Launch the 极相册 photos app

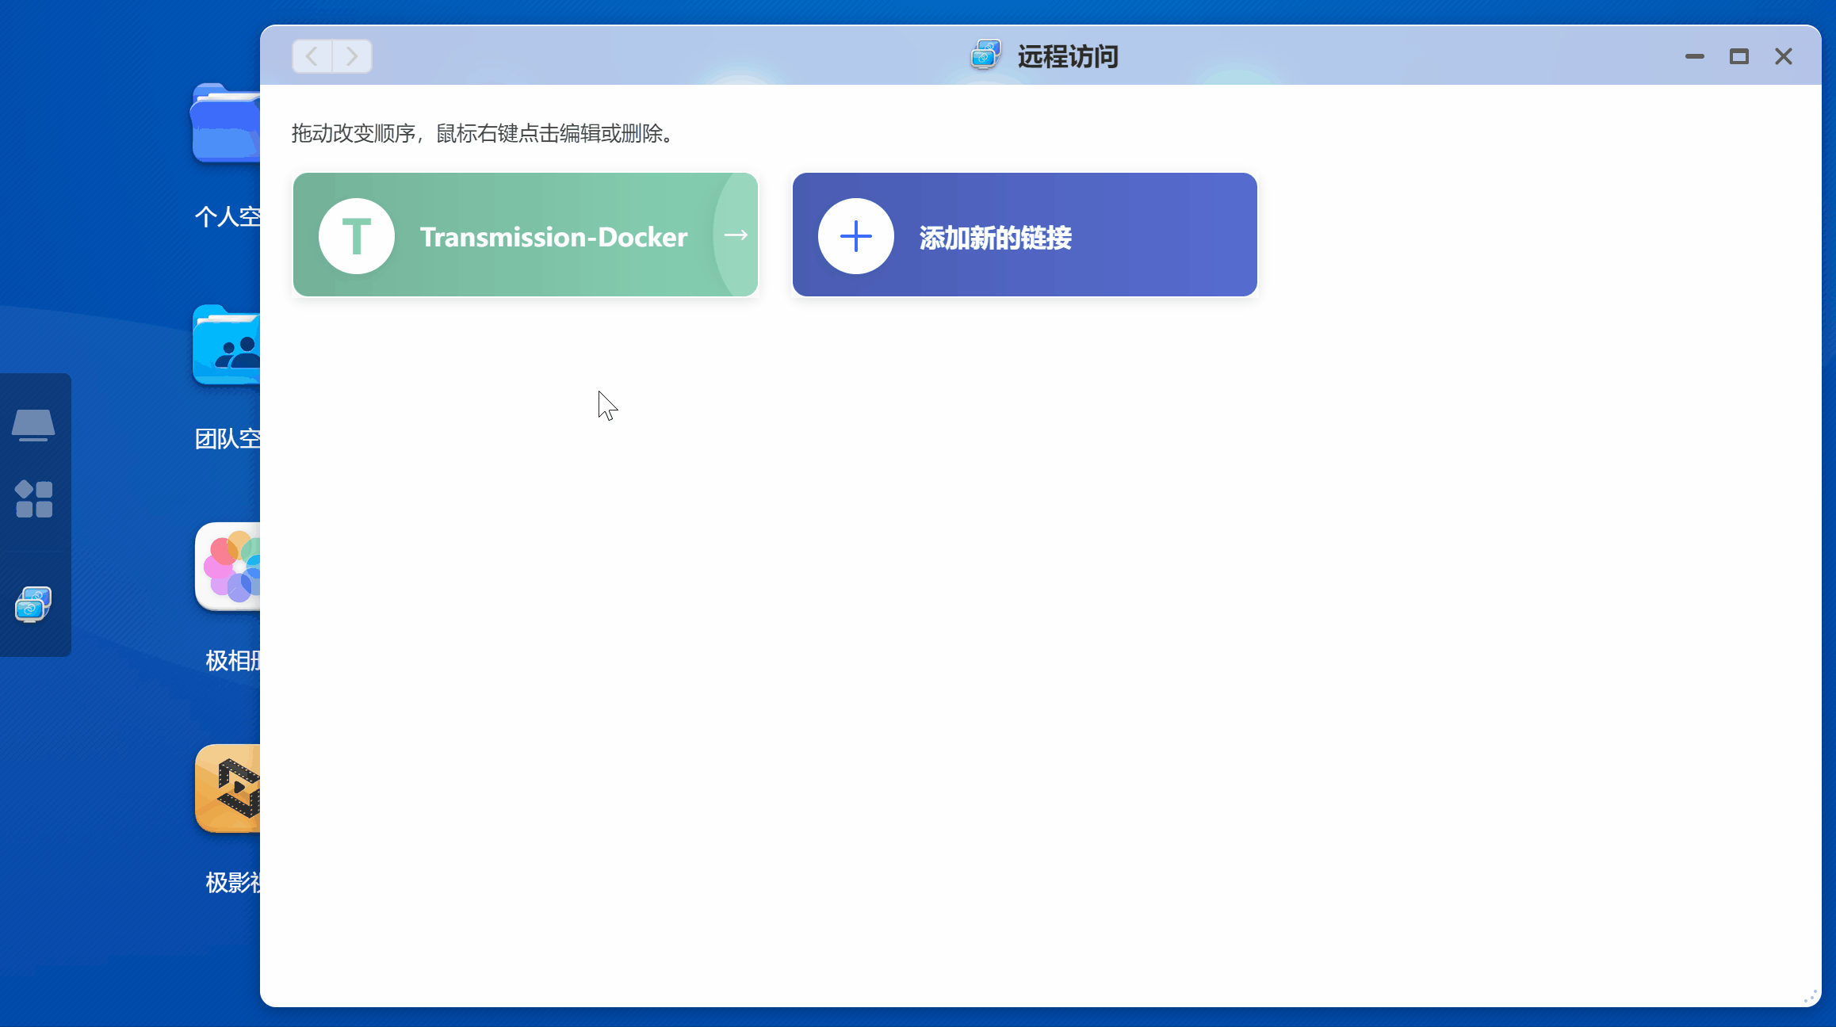coord(229,567)
